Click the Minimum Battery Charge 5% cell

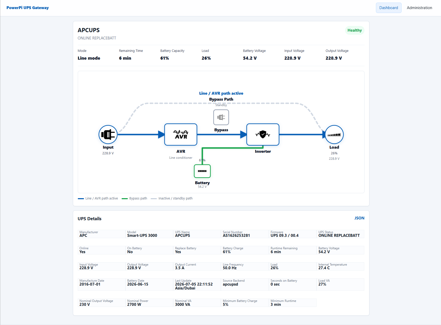[x=245, y=303]
